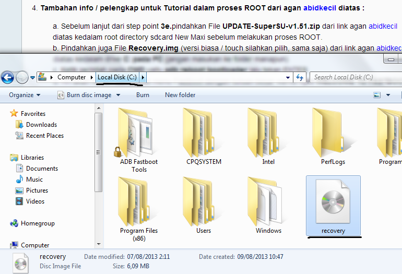
Task: Go forward with the Forward arrow
Action: coord(22,77)
